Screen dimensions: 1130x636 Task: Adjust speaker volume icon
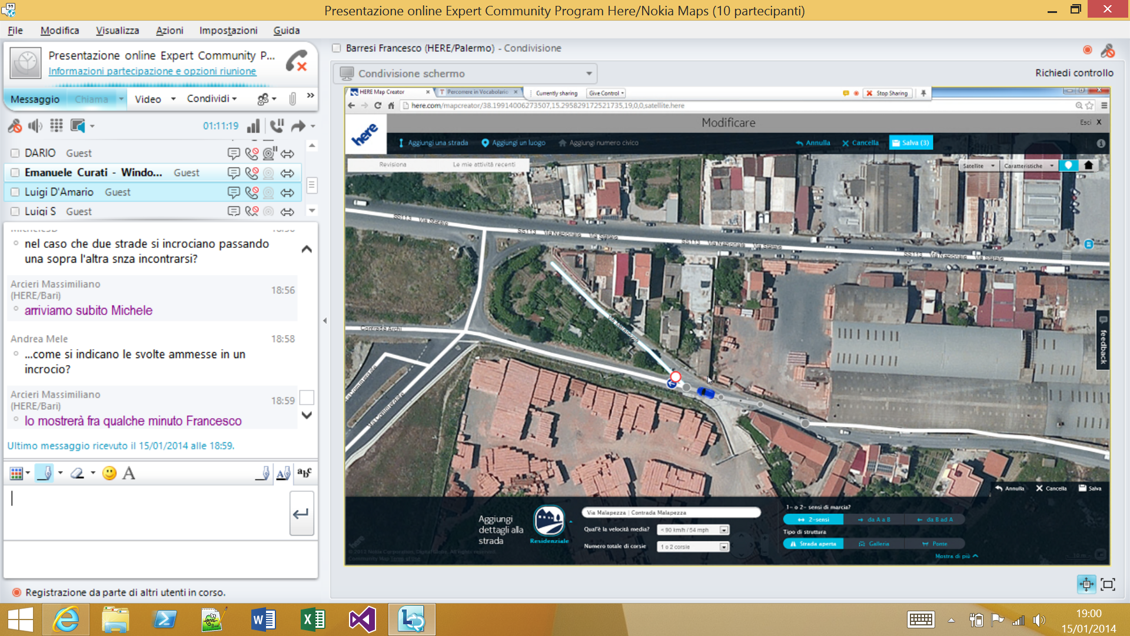[35, 126]
